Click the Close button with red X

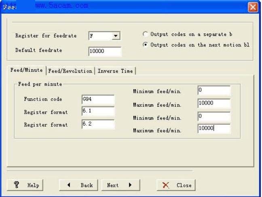click(176, 185)
